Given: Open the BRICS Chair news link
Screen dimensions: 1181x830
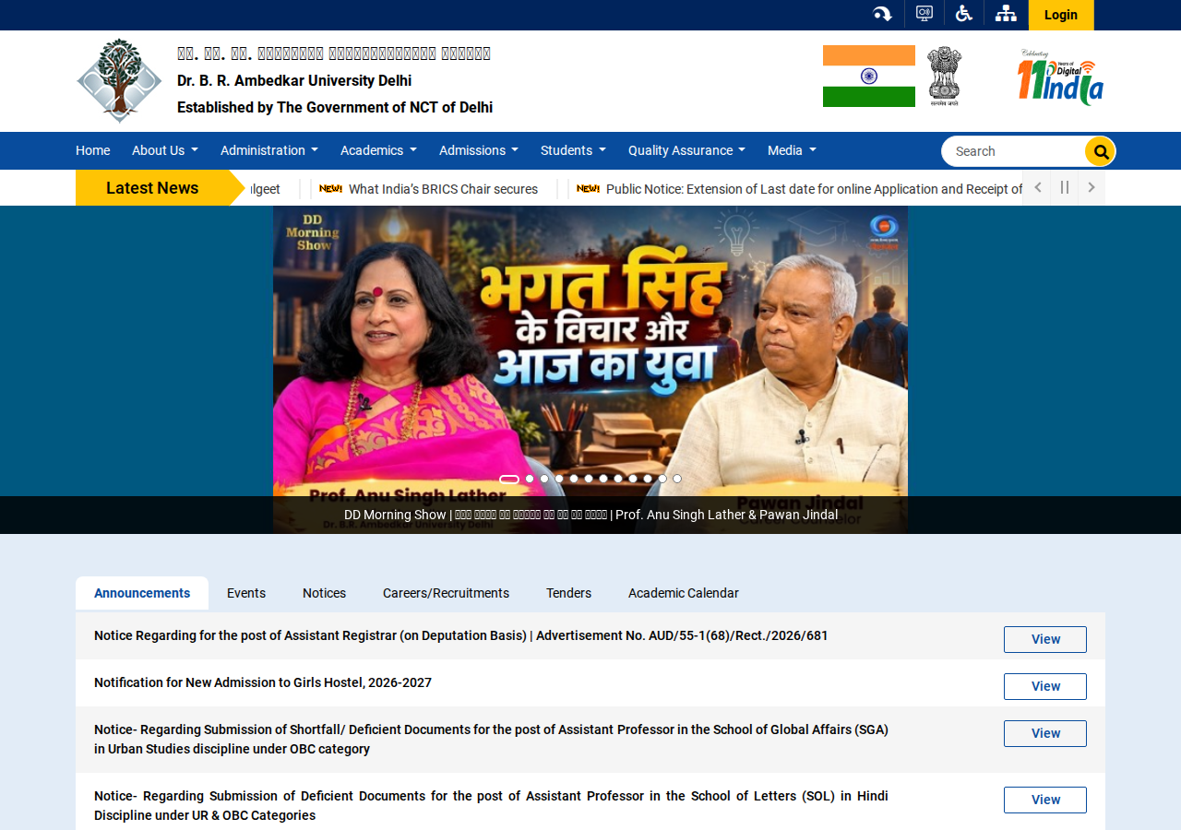Looking at the screenshot, I should pos(443,189).
